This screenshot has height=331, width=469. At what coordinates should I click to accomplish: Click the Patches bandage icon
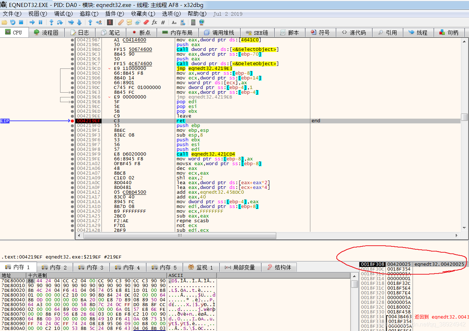point(121,22)
